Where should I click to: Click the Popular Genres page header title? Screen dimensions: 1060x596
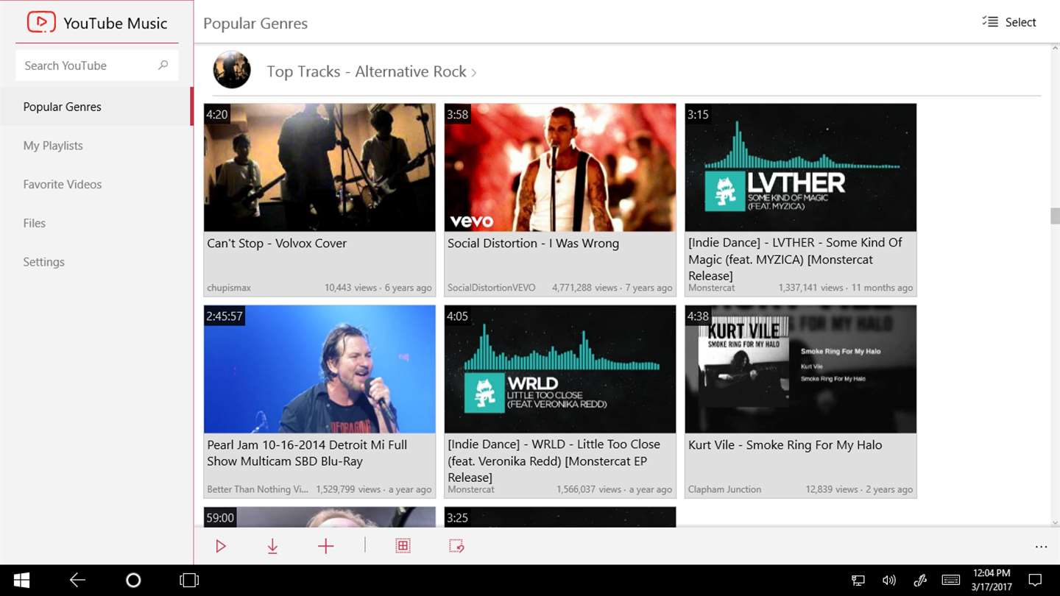(255, 23)
